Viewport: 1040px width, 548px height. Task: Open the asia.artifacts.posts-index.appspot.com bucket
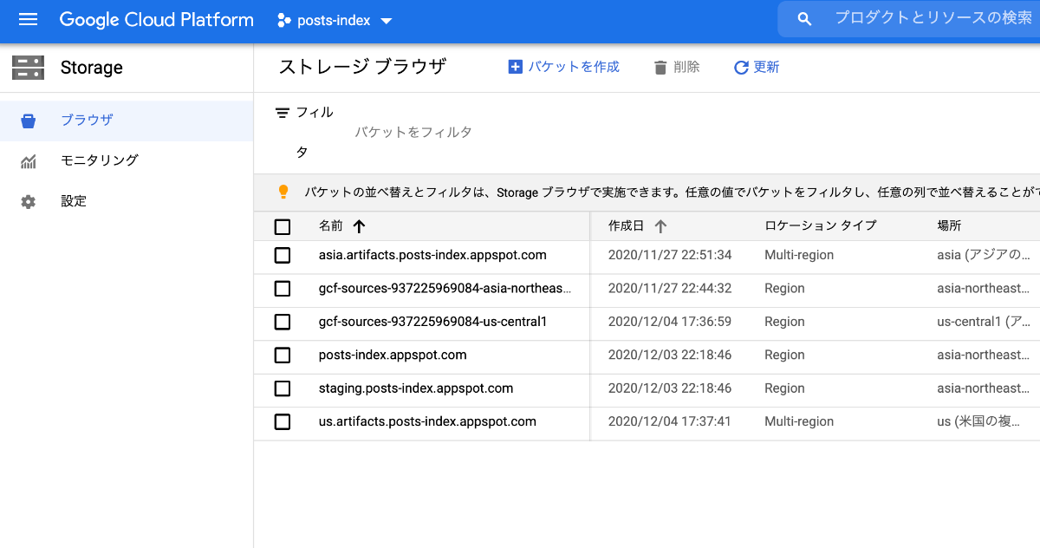tap(432, 255)
